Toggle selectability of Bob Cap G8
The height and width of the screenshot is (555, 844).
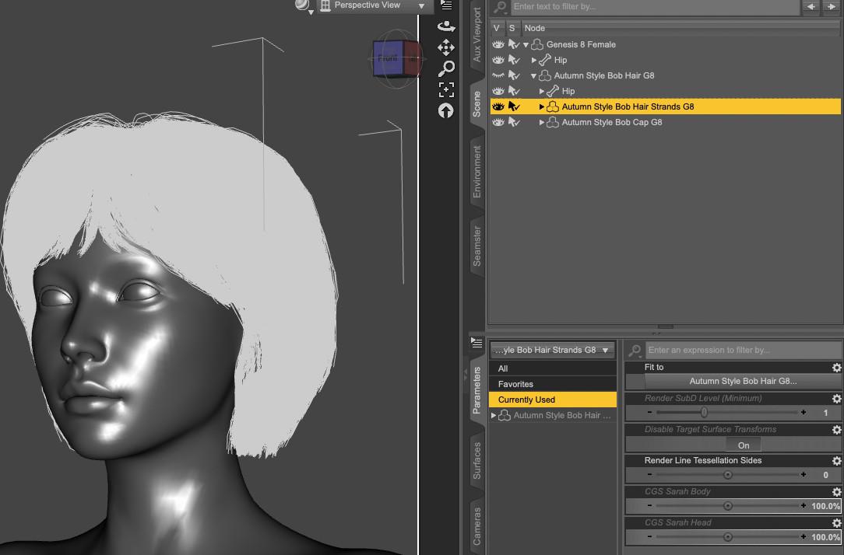[x=514, y=123]
